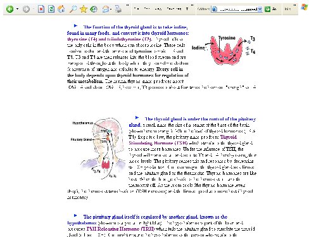Open the Address bar dropdown arrow

260,9
